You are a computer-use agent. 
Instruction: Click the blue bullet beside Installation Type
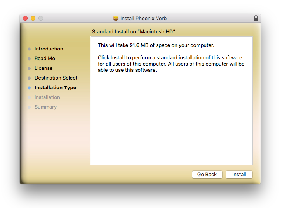click(x=29, y=88)
